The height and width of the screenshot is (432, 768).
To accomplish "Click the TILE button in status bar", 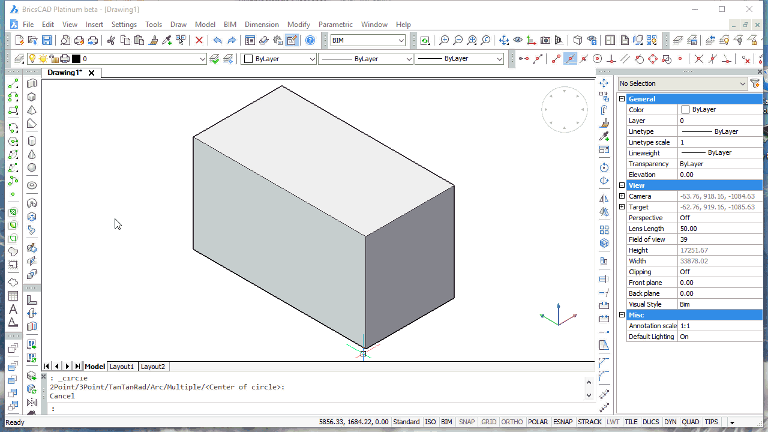I will click(631, 422).
